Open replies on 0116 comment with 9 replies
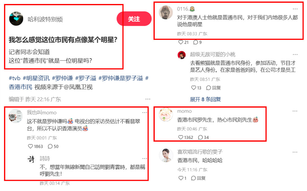The height and width of the screenshot is (191, 307). (x=197, y=42)
